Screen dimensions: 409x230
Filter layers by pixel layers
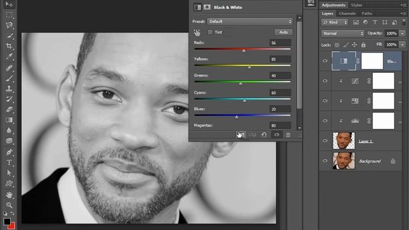[x=356, y=22]
